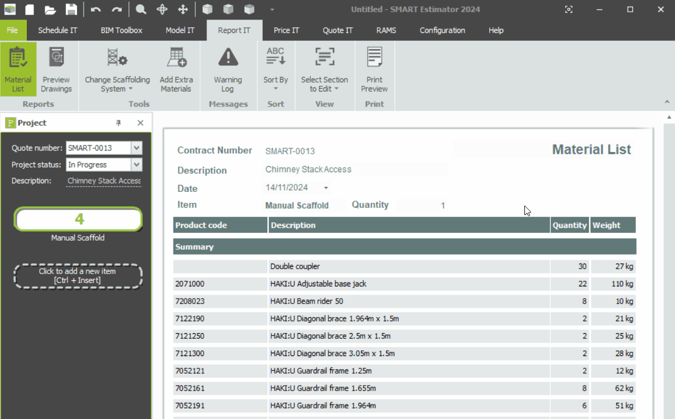Switch to the Model IT tab

[180, 30]
